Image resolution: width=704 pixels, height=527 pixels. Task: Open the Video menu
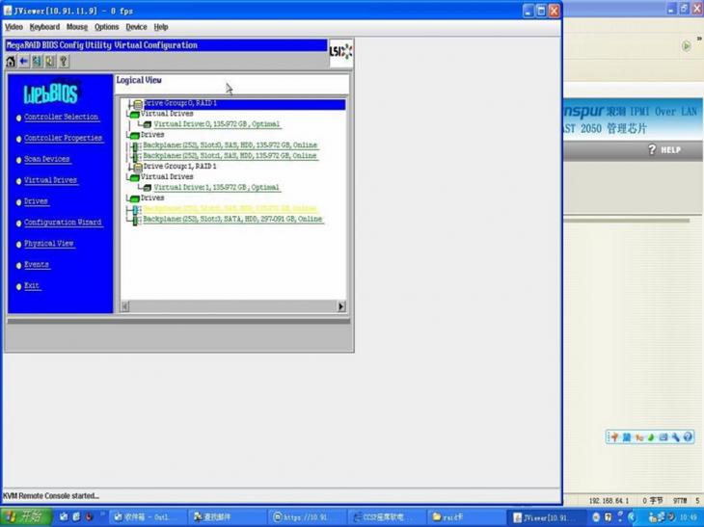pyautogui.click(x=14, y=27)
